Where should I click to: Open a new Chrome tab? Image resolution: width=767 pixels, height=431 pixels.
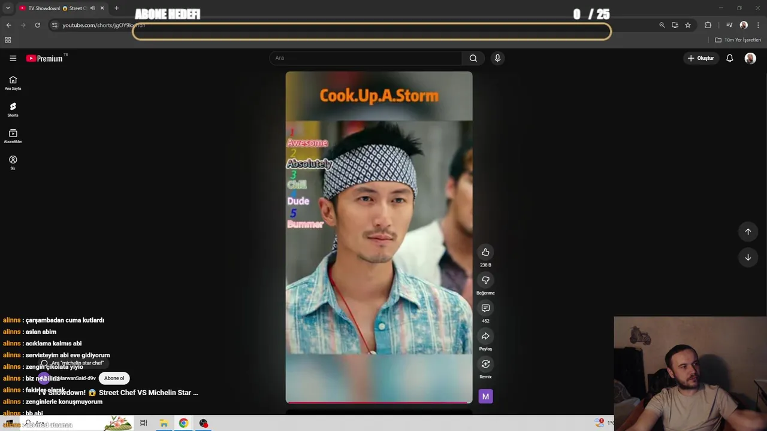tap(116, 8)
